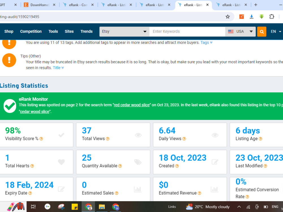The height and width of the screenshot is (212, 283).
Task: Click the eye icon in Daily Views card
Action: pyautogui.click(x=215, y=135)
